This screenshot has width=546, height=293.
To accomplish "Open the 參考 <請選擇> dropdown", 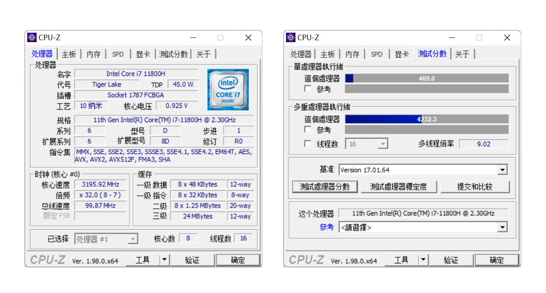I will click(x=423, y=227).
